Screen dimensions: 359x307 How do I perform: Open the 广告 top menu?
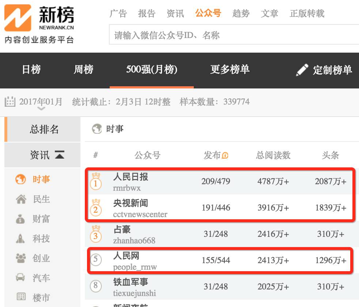tap(118, 14)
